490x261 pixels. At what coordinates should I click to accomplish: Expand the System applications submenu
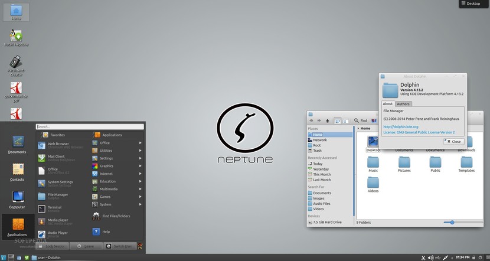pos(117,204)
